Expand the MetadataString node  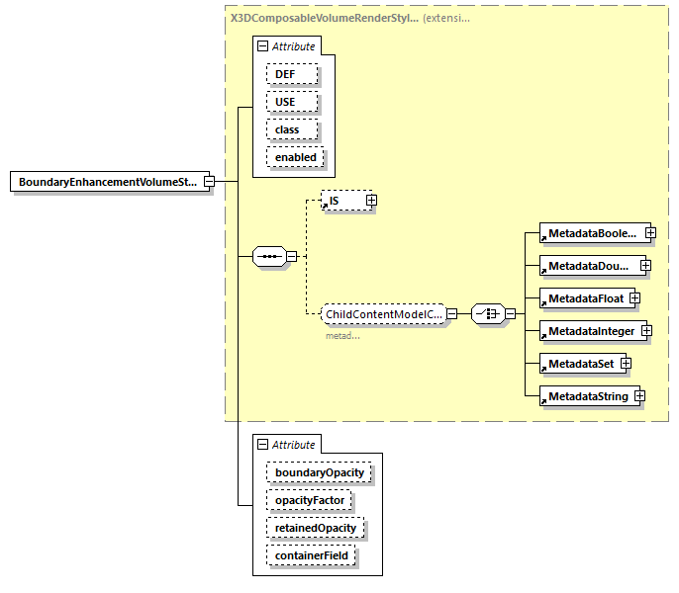click(x=639, y=396)
